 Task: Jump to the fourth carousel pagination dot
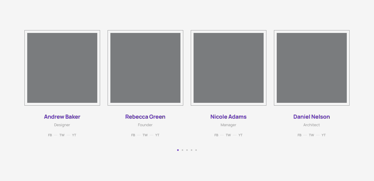click(192, 150)
